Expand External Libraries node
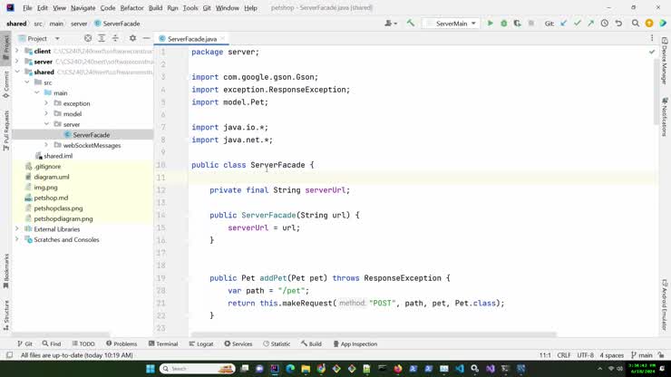The width and height of the screenshot is (671, 377). (17, 229)
